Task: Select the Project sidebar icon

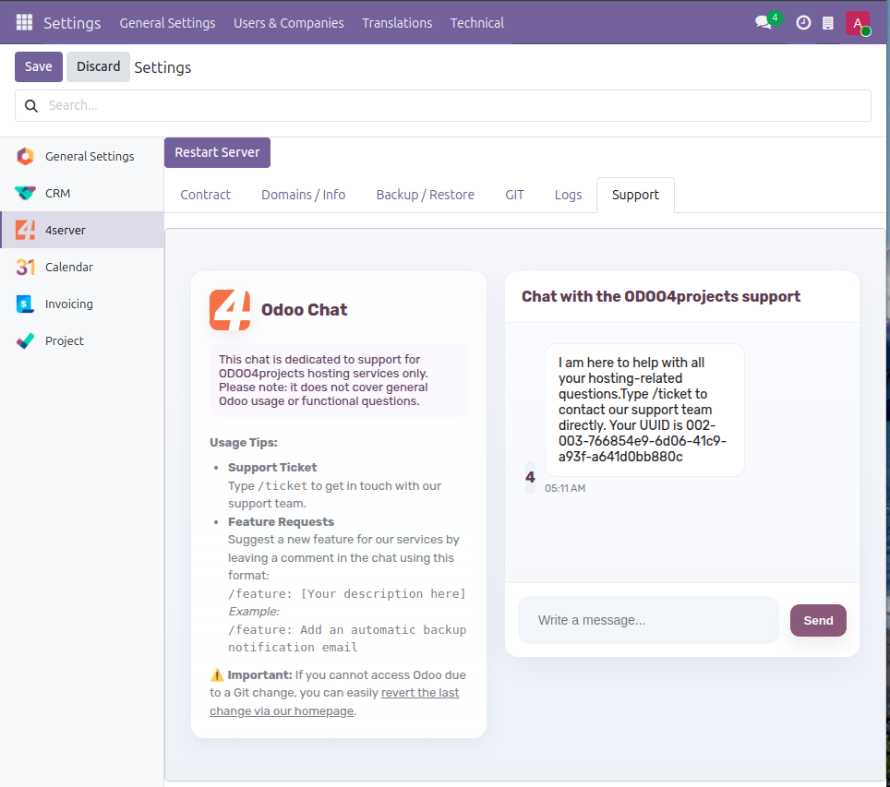Action: 26,340
